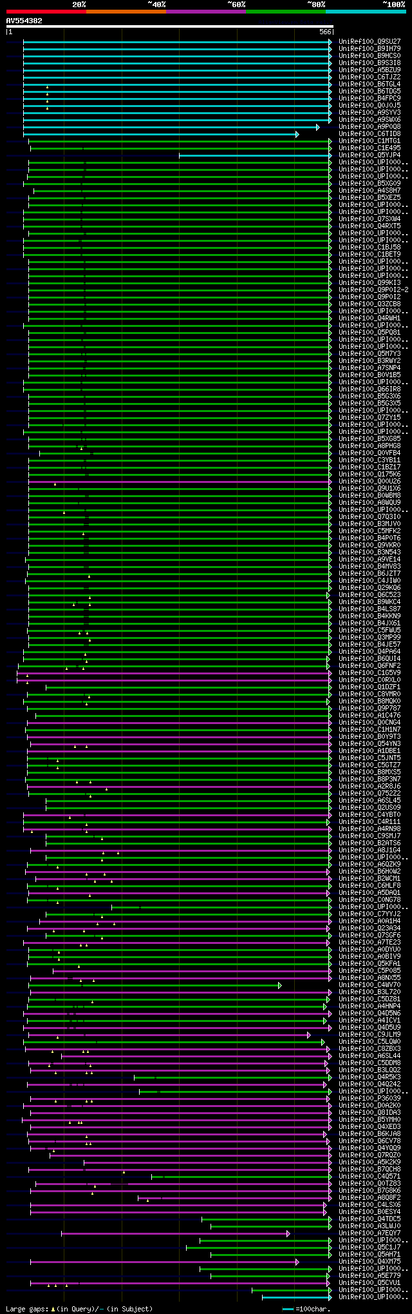
Task: Click the UniRef100_B8P3N7 label
Action: 370,779
